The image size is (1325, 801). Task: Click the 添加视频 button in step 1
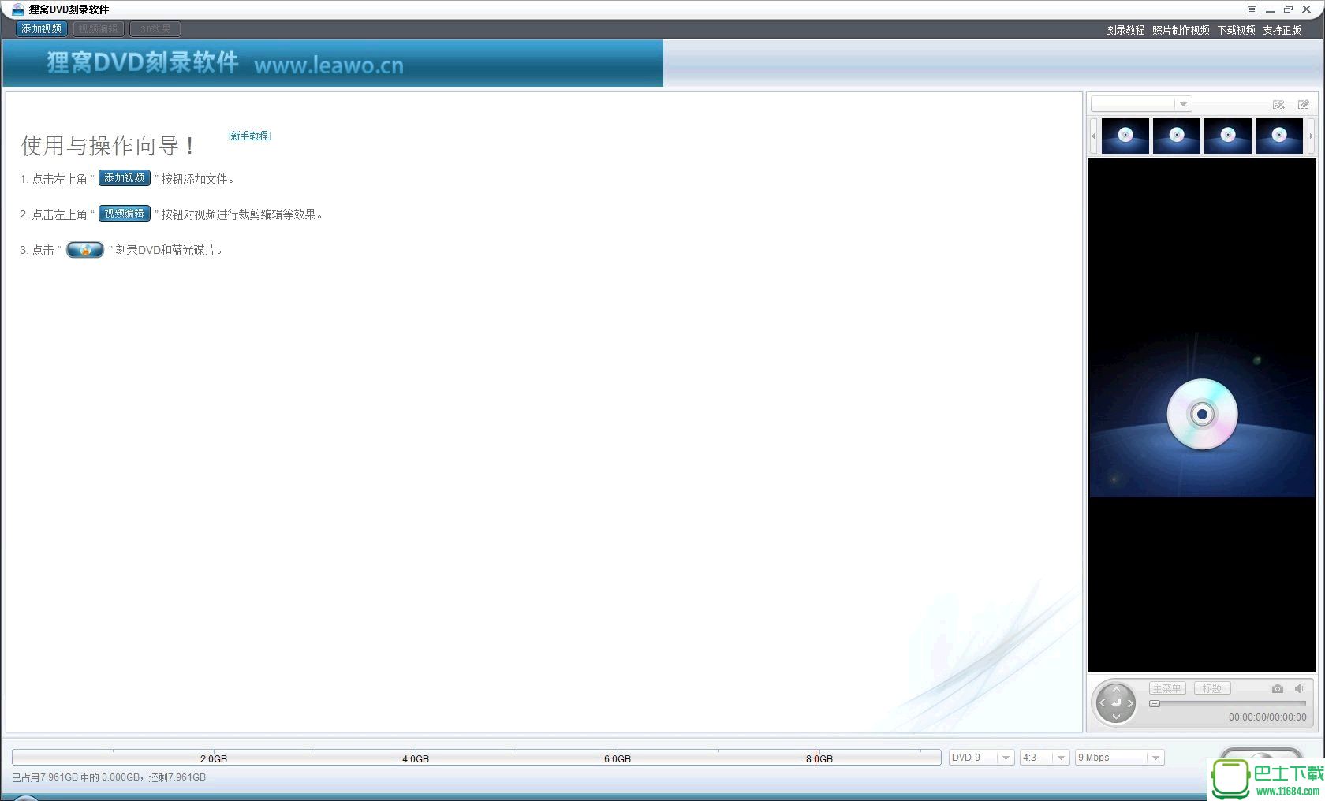[x=125, y=178]
